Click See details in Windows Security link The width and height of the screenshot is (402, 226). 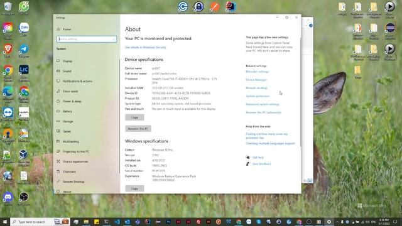coord(145,48)
